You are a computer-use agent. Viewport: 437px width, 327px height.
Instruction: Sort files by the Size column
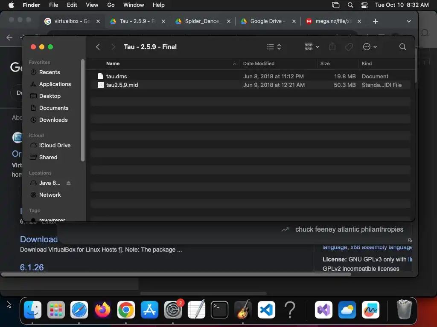pyautogui.click(x=325, y=63)
